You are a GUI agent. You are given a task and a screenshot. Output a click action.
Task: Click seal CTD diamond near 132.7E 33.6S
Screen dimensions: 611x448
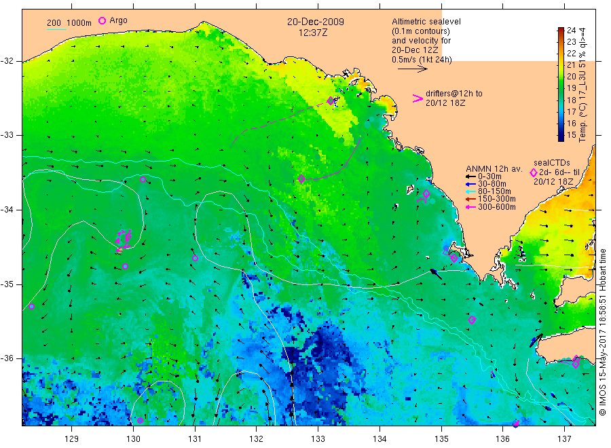tap(301, 179)
